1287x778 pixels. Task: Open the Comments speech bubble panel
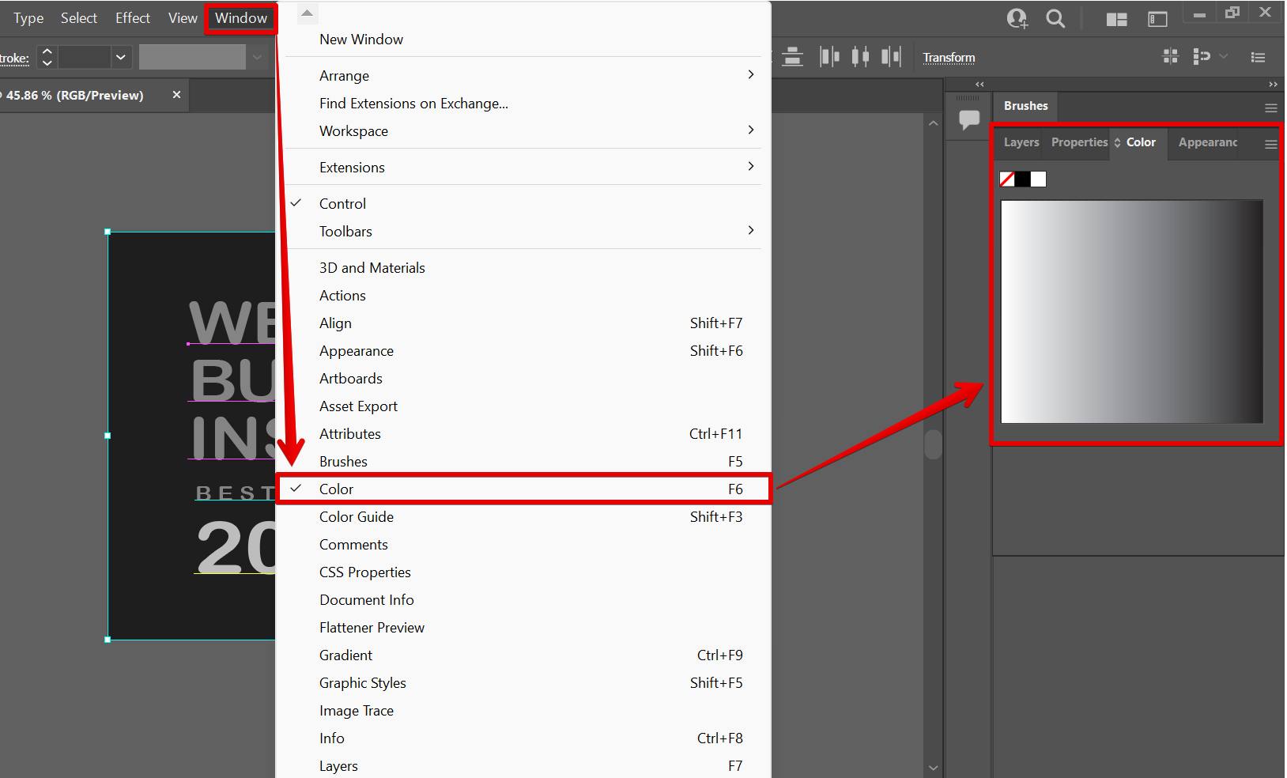(969, 119)
